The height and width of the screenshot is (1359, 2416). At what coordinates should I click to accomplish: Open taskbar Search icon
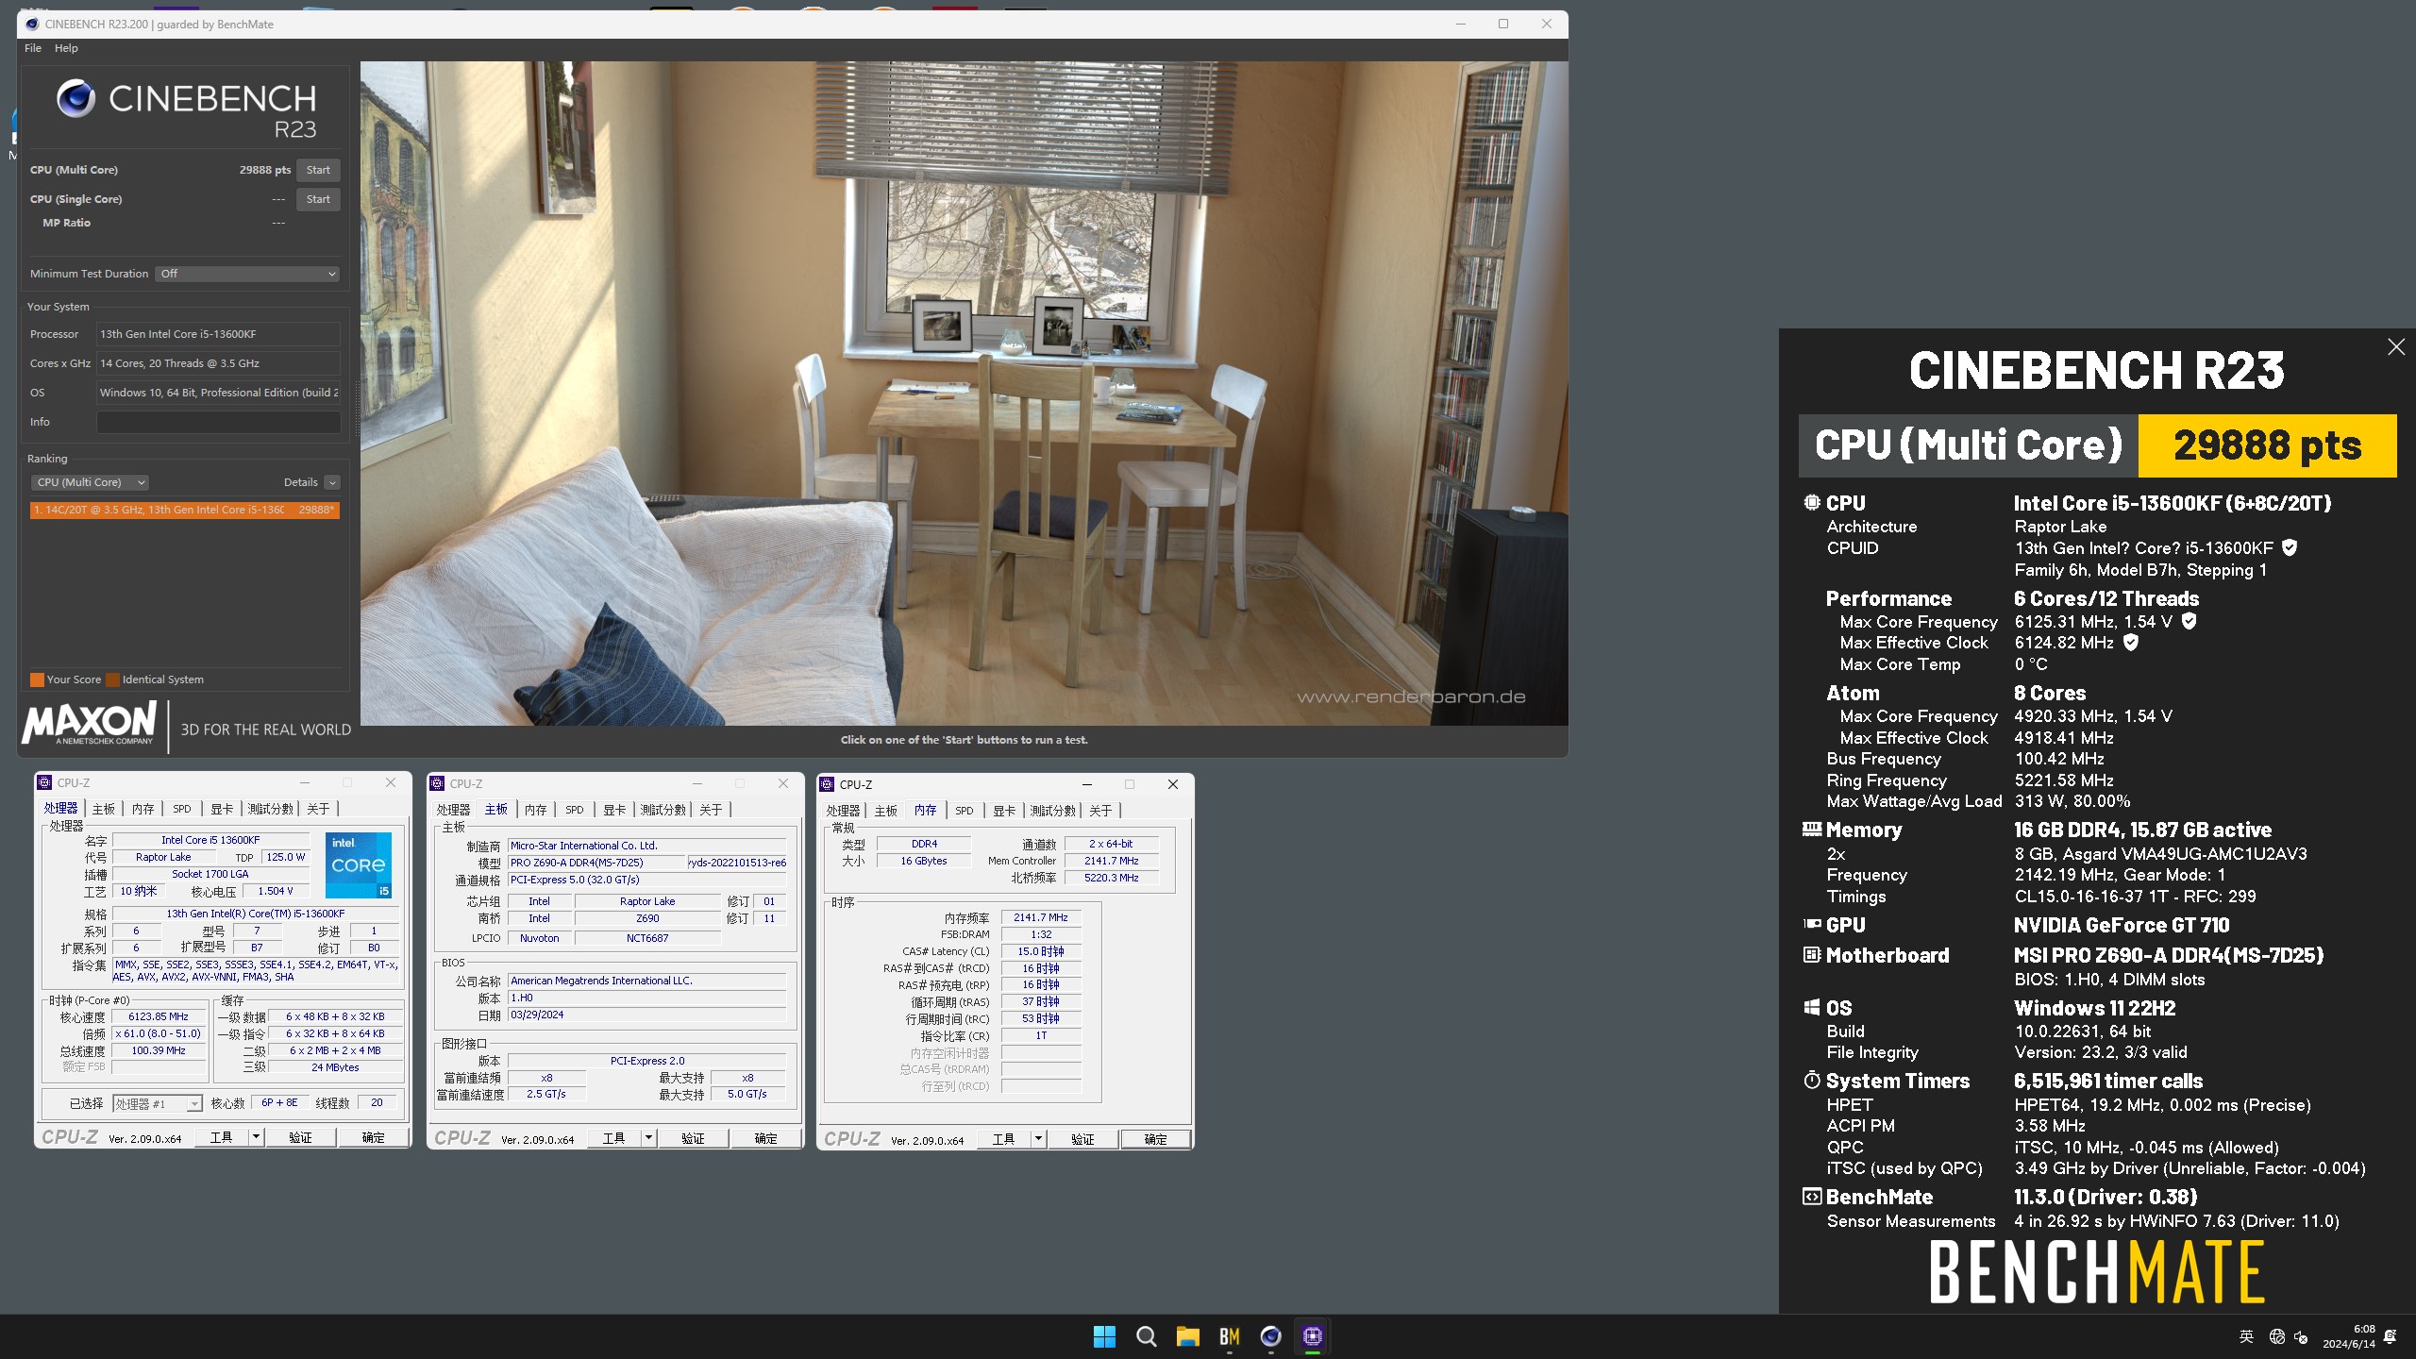pyautogui.click(x=1146, y=1336)
